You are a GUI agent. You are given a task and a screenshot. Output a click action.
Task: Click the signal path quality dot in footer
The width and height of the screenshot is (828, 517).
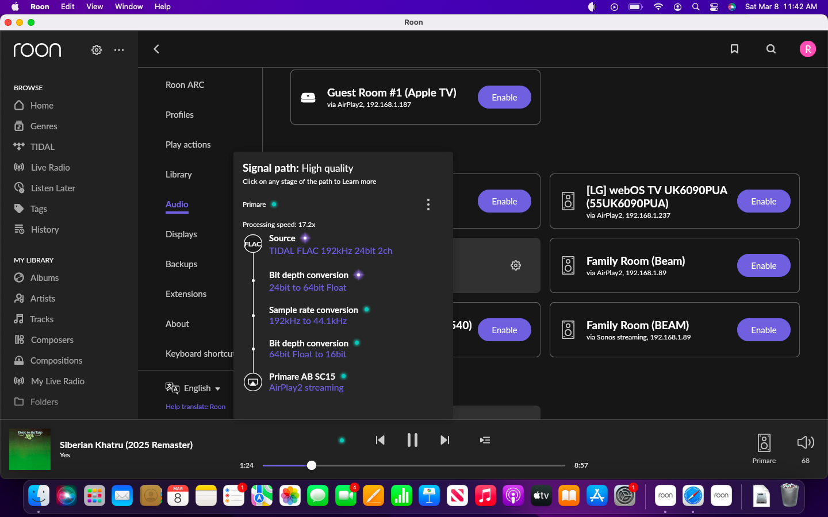[x=342, y=441]
